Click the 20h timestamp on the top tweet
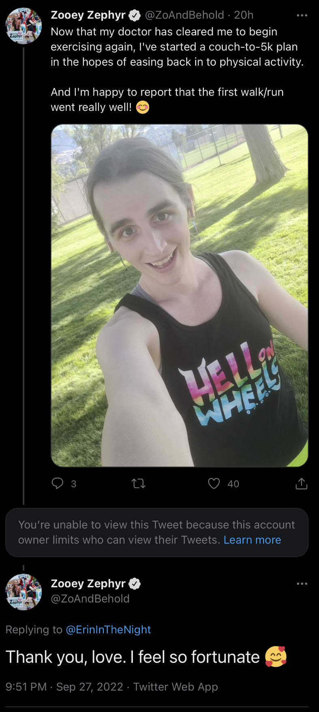Screen dimensions: 319x712 (244, 15)
